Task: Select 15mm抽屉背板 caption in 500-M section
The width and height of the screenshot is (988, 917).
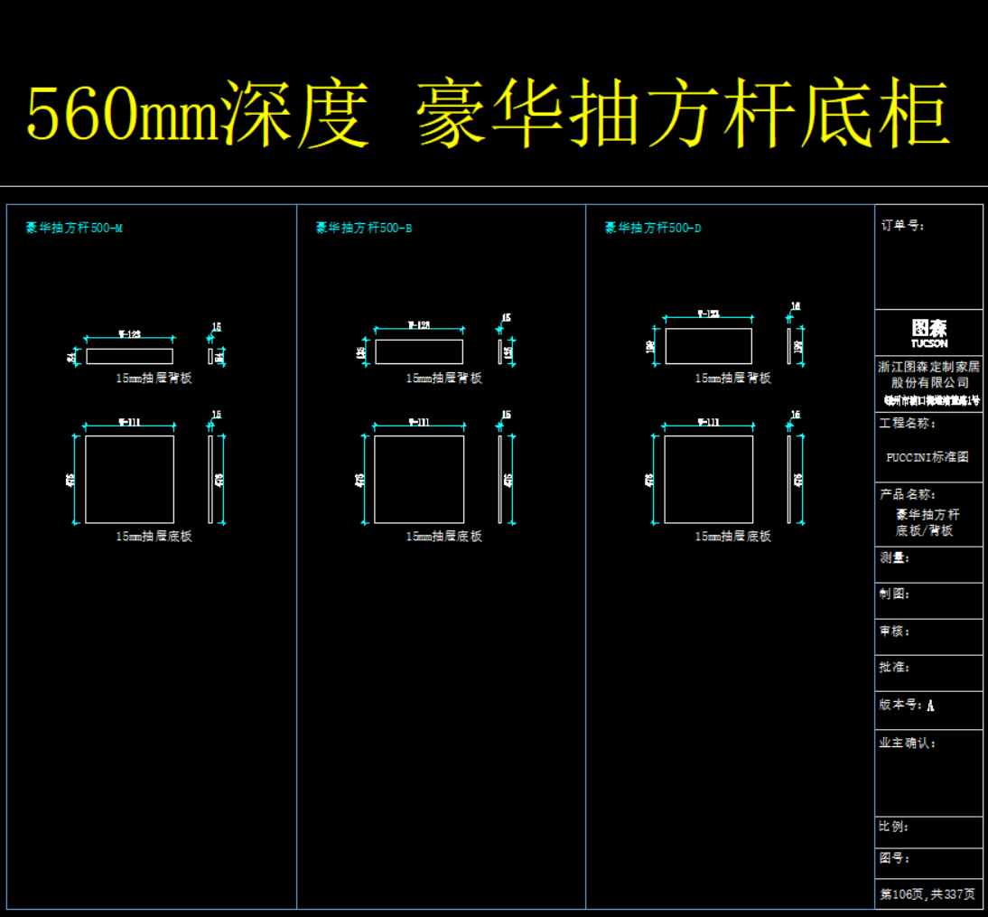Action: coord(154,379)
